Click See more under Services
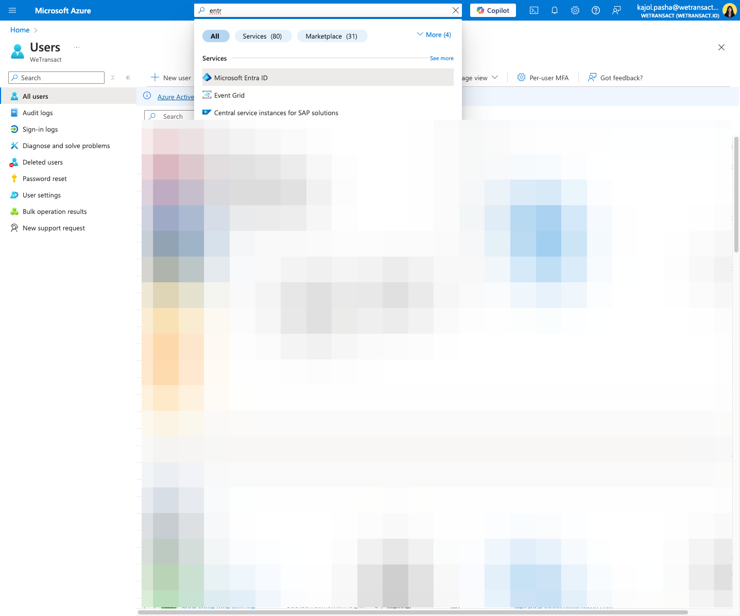Screen dimensions: 740x616 click(x=442, y=58)
